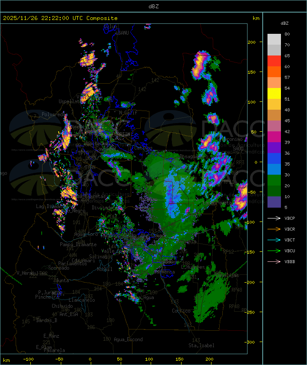The image size is (307, 365).
Task: Click the Uspallata place label on map
Action: (70, 101)
